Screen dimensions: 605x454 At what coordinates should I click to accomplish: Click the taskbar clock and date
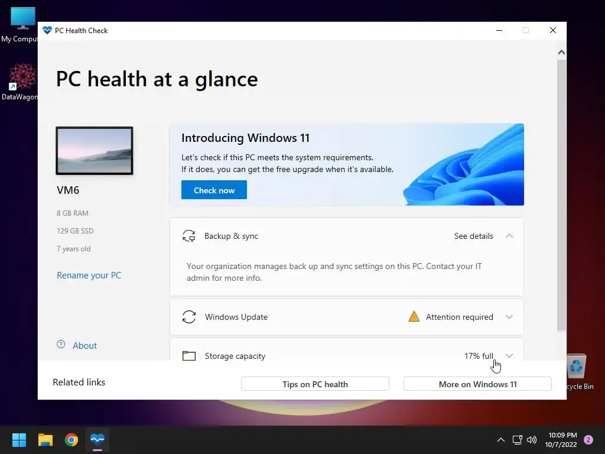coord(561,440)
